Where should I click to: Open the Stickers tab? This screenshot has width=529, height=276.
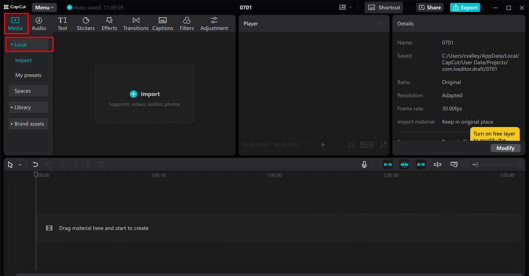tap(86, 24)
